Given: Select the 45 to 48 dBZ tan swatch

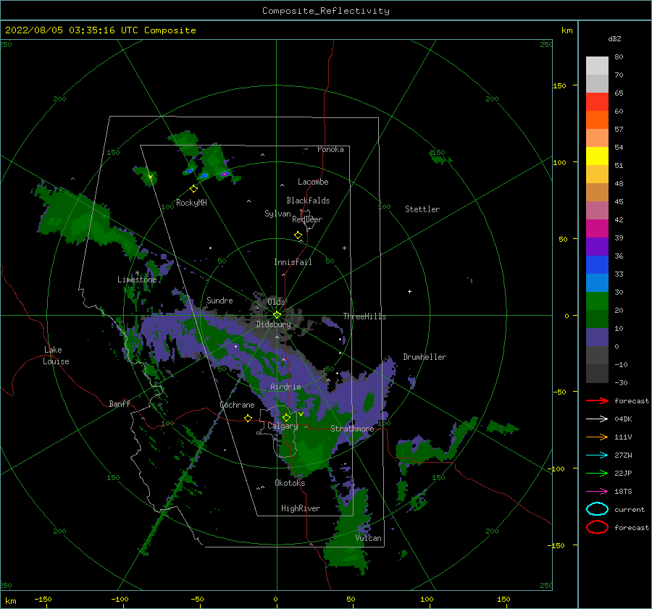Looking at the screenshot, I should pos(597,193).
